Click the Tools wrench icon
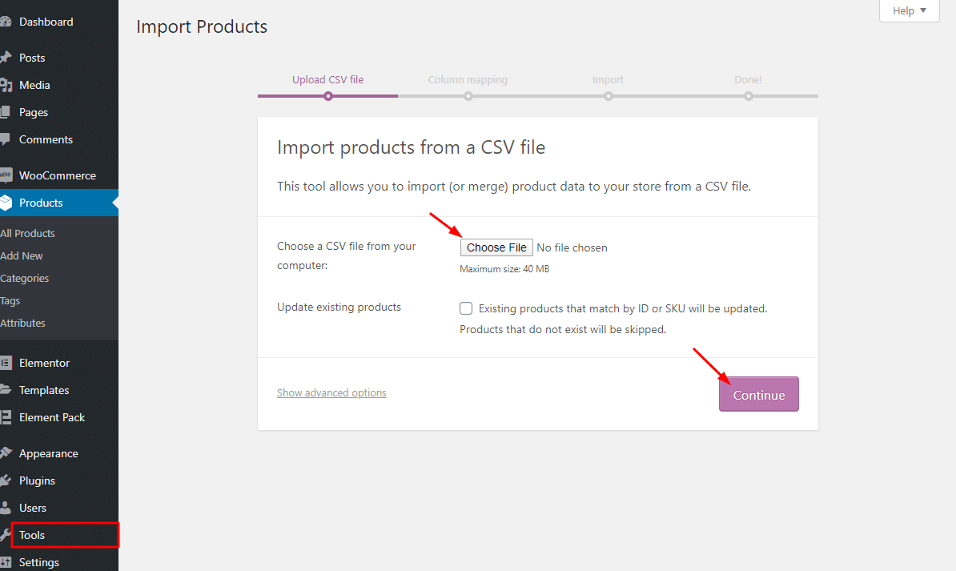Image resolution: width=956 pixels, height=571 pixels. [5, 535]
